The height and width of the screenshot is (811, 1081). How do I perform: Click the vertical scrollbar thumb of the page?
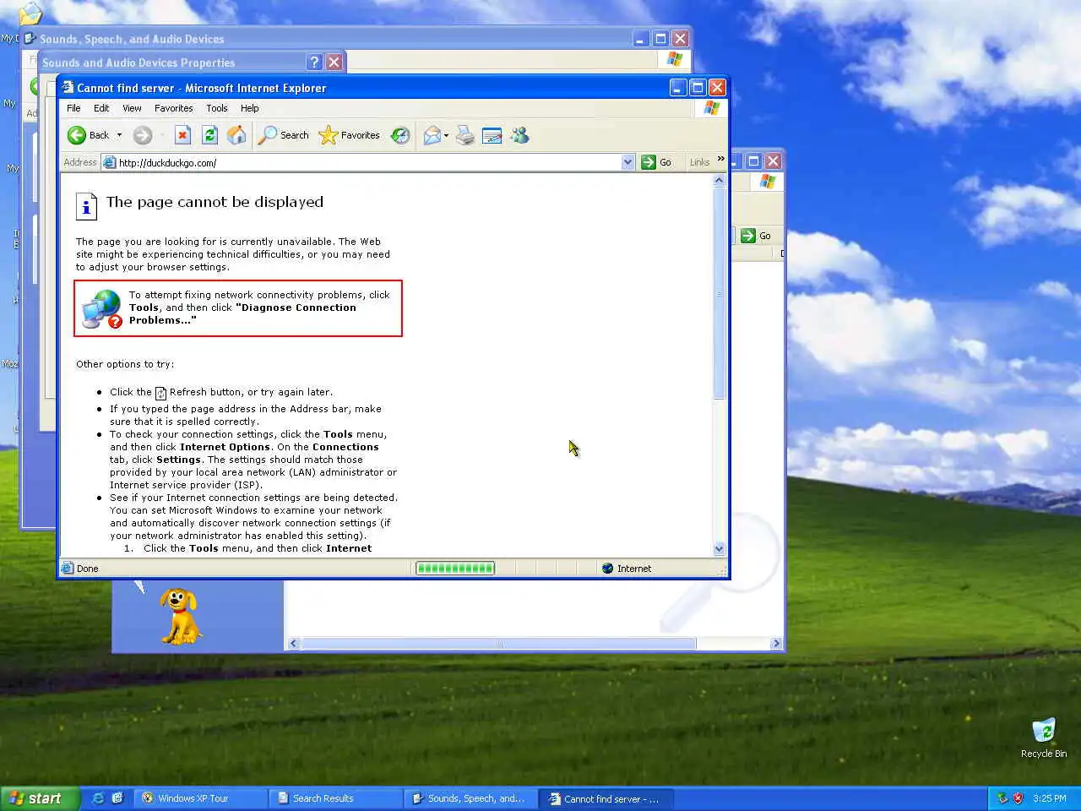pyautogui.click(x=720, y=293)
